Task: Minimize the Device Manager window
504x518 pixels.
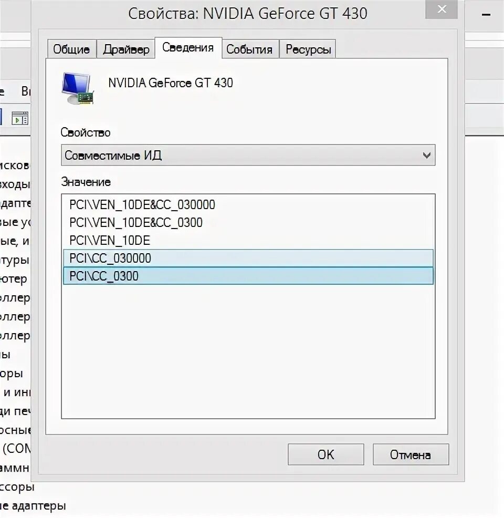Action: click(x=486, y=15)
